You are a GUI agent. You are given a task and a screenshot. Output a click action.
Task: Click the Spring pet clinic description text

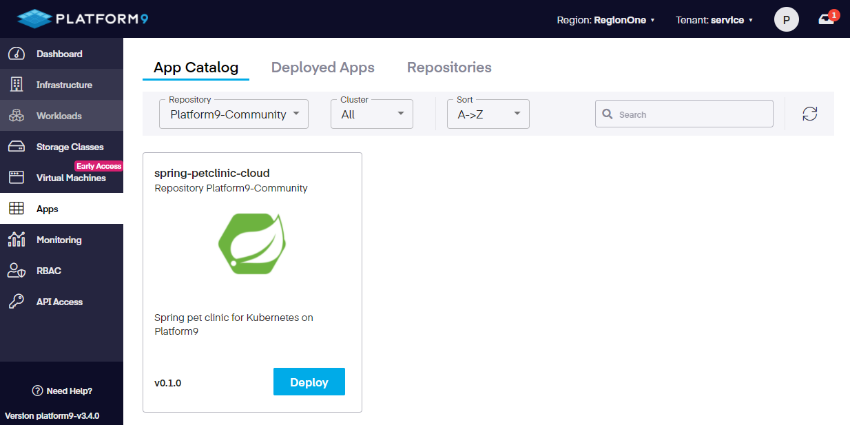(234, 324)
